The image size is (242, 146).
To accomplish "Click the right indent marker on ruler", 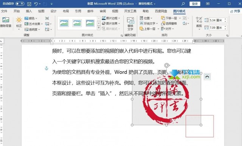I will 194,42.
